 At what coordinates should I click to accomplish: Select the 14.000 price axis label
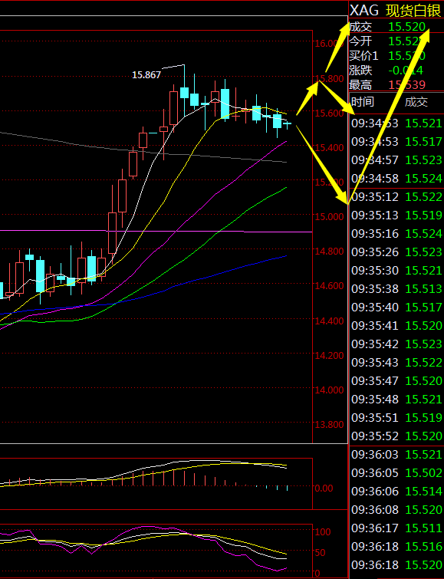329,390
